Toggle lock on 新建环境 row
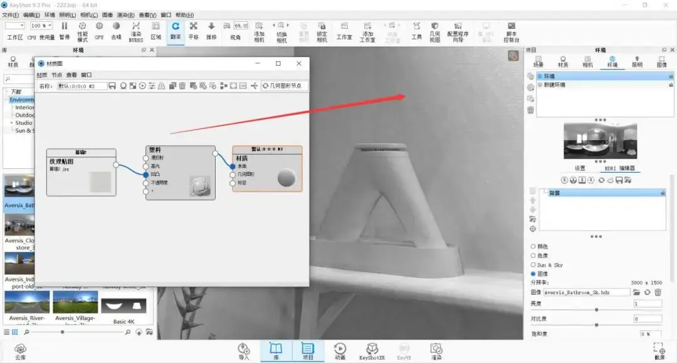The width and height of the screenshot is (677, 363). tap(671, 85)
